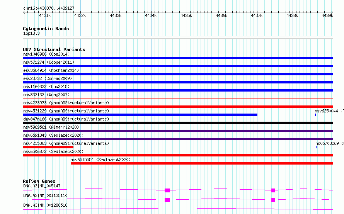Click the ruler's left arrow end
Viewport: 344px width, 214px height.
click(x=24, y=12)
